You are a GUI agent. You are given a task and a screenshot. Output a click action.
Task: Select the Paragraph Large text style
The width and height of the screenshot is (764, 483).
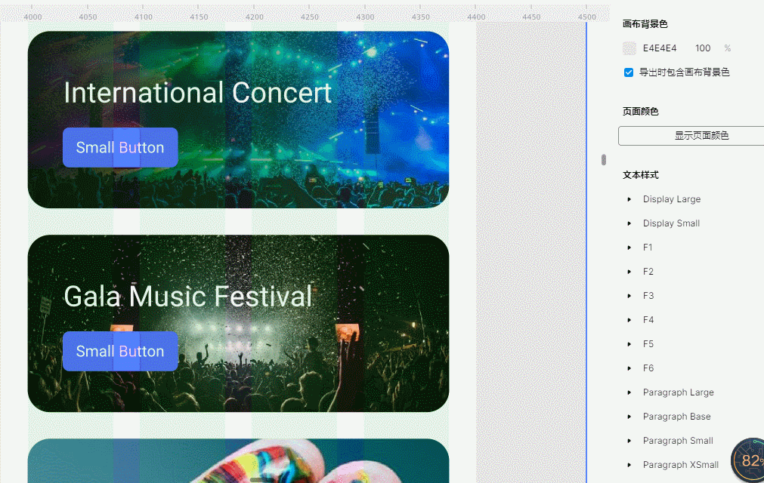tap(678, 392)
